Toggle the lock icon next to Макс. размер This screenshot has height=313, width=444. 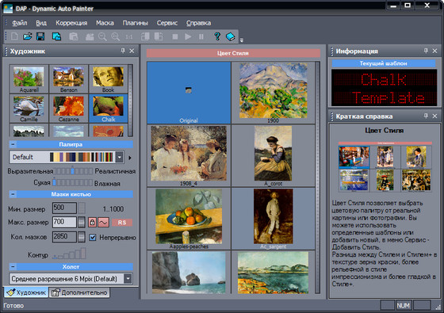(x=92, y=223)
